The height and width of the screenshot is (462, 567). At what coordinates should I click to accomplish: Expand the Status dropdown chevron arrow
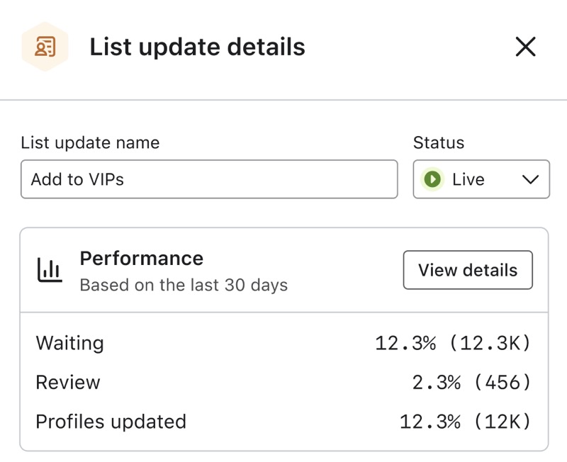point(530,179)
